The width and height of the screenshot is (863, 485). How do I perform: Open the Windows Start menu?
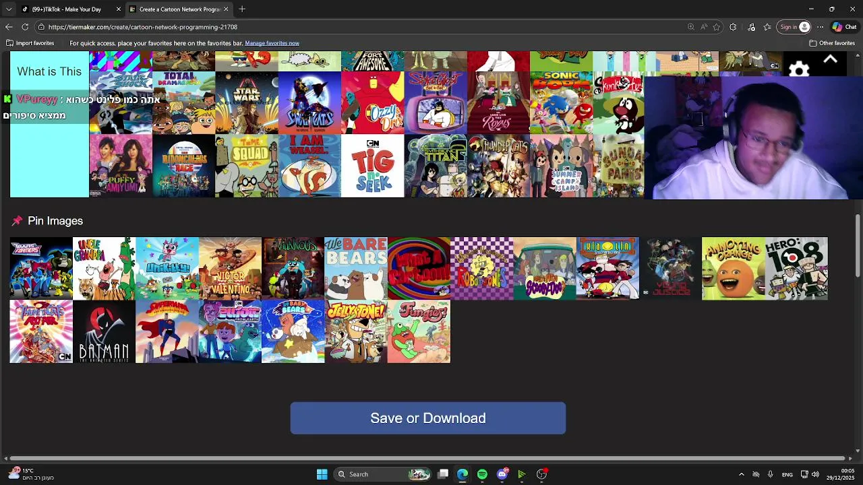point(322,474)
